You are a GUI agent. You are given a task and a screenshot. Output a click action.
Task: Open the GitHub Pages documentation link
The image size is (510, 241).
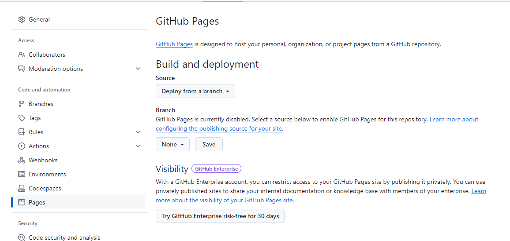[x=174, y=44]
